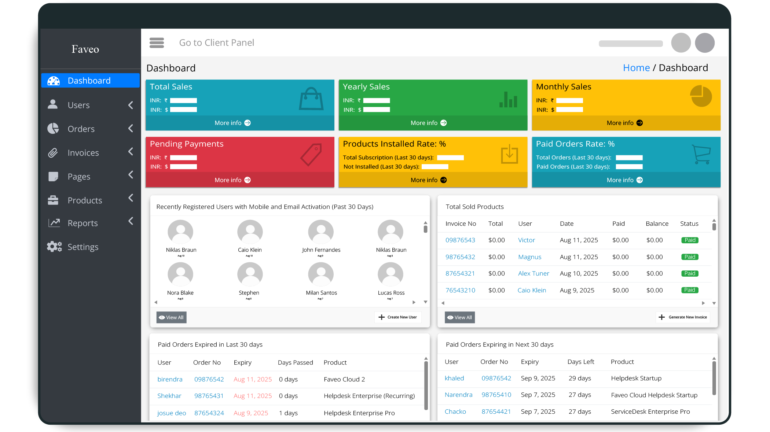Click the Total Sales shopping bag icon
This screenshot has height=432, width=770.
[311, 99]
